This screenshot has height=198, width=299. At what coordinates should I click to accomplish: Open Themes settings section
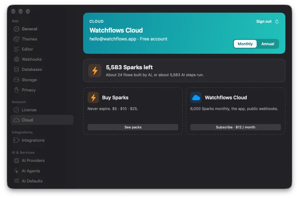42,39
